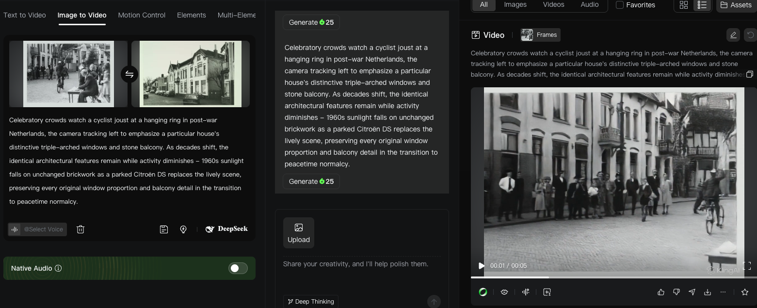Click the Deep Thinking button
The image size is (757, 308).
[x=311, y=301]
